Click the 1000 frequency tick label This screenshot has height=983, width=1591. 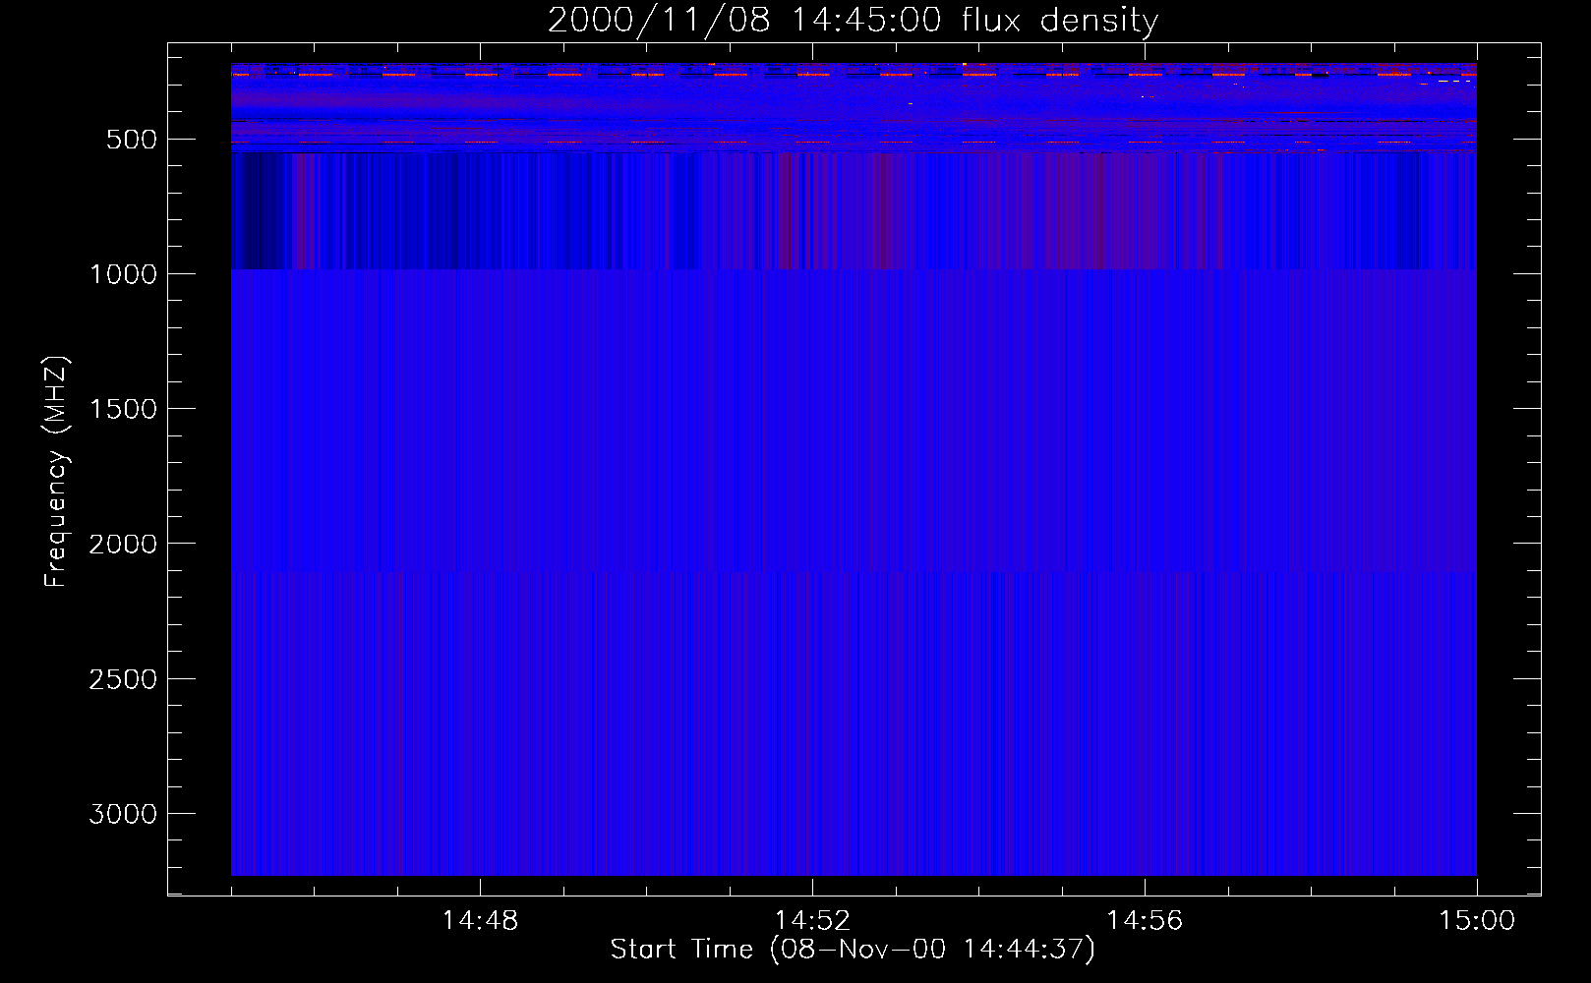[123, 274]
